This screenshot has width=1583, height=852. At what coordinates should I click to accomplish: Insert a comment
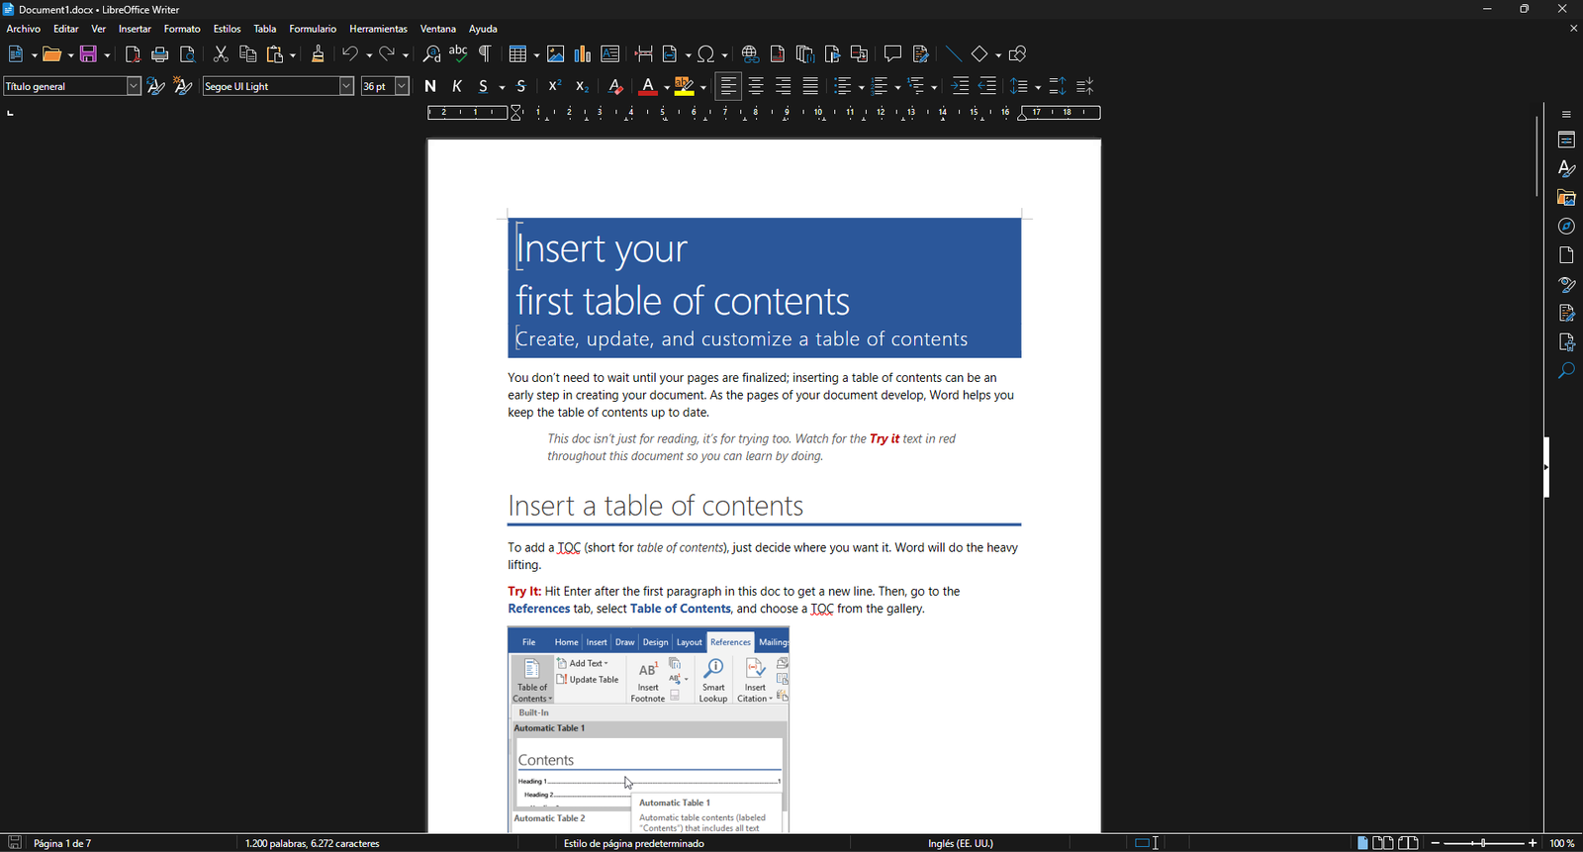[x=892, y=54]
